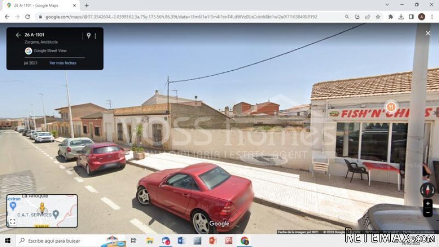
Task: Zoom in with the plus button
Action: tap(427, 204)
